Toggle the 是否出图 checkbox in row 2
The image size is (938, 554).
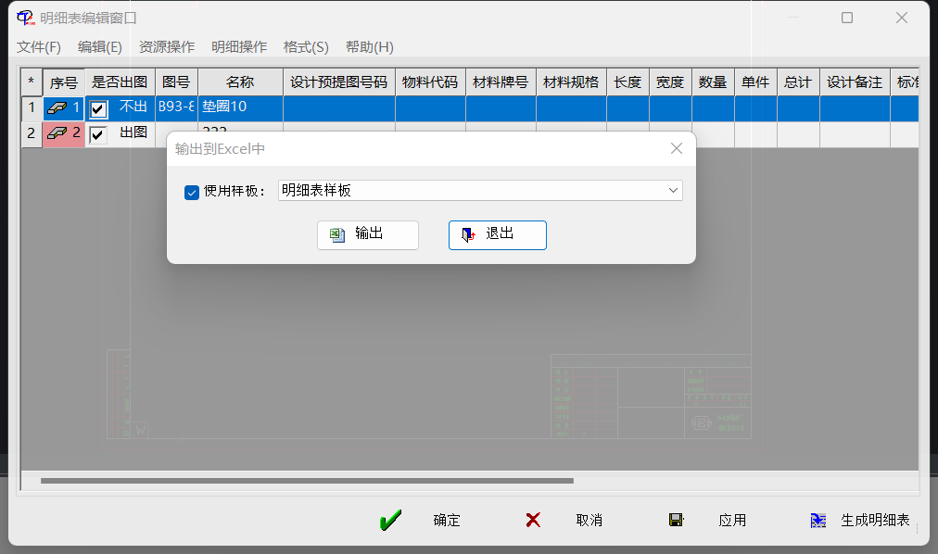pyautogui.click(x=98, y=134)
